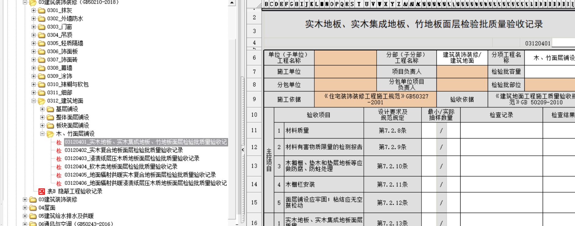Click the 0305_轻质隔墙 folder icon
The image size is (575, 226).
[42, 43]
